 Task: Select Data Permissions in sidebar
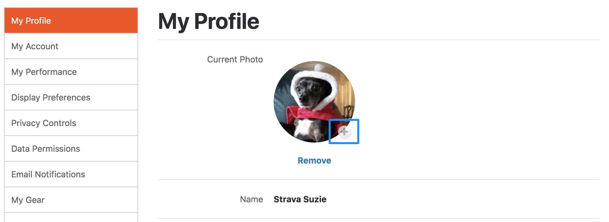click(71, 149)
